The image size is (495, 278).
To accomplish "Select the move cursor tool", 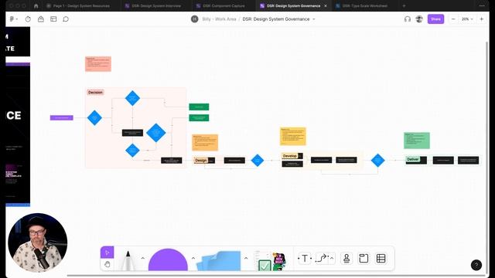I will (107, 253).
